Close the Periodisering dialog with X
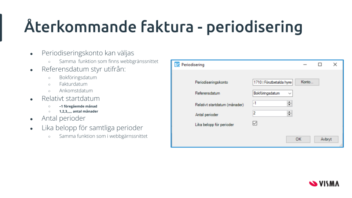The image size is (352, 198). coord(335,65)
